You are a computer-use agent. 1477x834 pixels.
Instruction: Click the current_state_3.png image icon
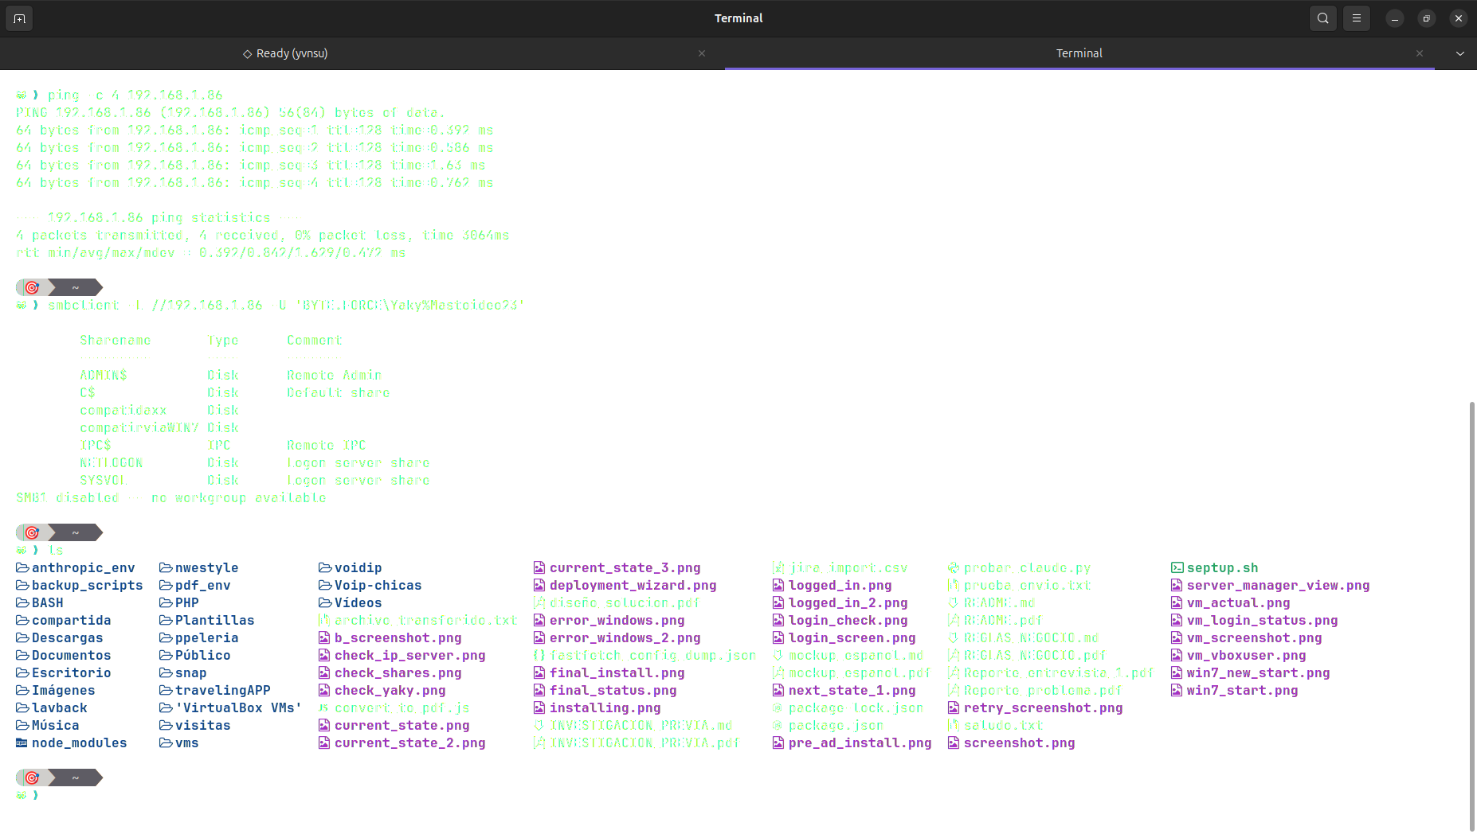click(539, 567)
